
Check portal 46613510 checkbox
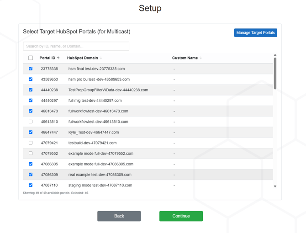(x=31, y=122)
